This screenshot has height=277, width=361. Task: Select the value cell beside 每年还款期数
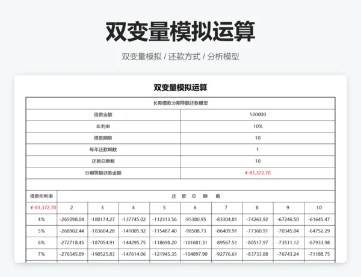(x=258, y=149)
